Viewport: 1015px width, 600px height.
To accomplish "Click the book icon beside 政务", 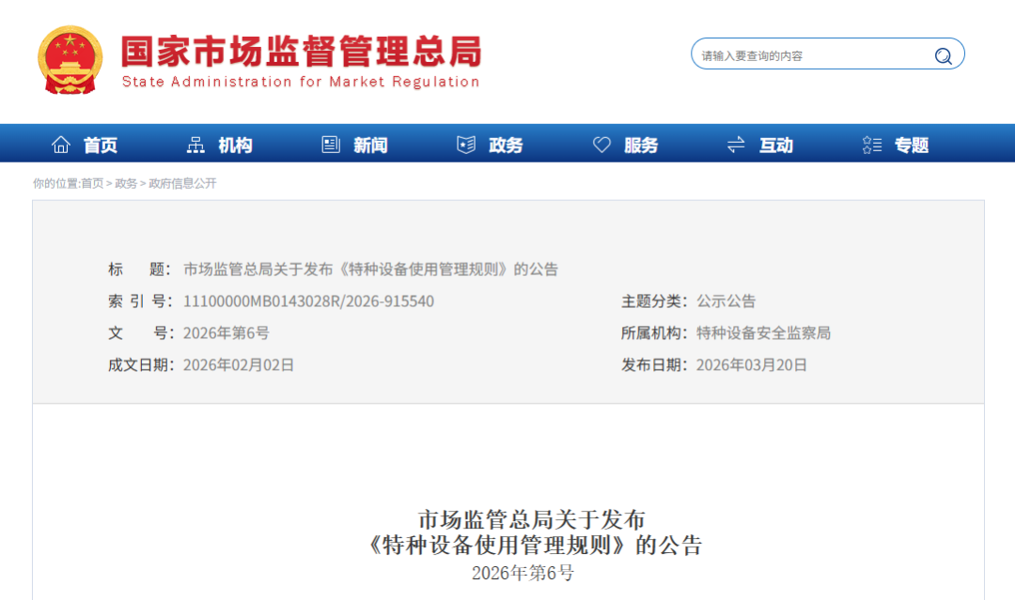I will click(465, 144).
